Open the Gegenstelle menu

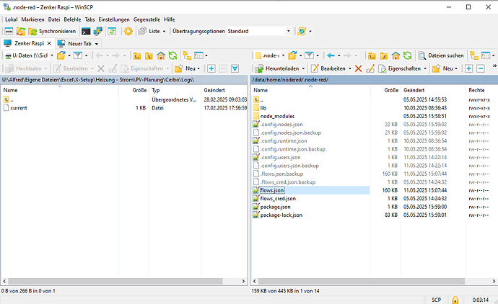point(147,19)
